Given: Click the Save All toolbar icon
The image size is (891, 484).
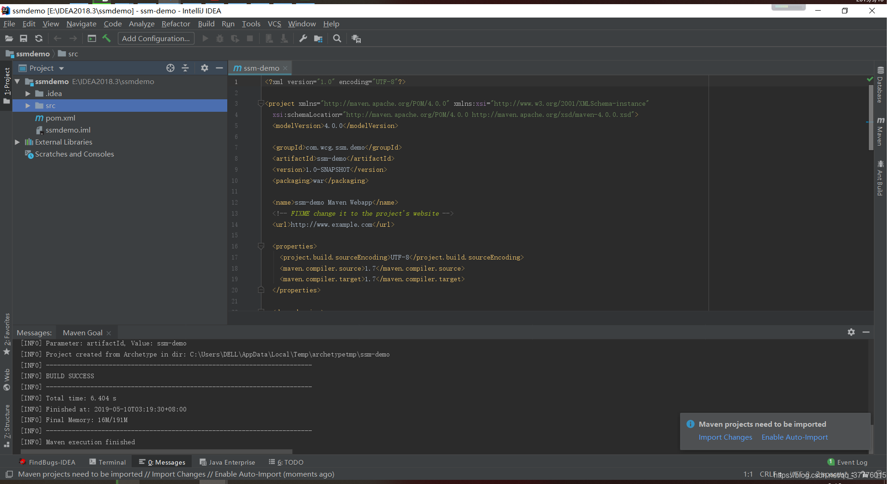Looking at the screenshot, I should [24, 39].
